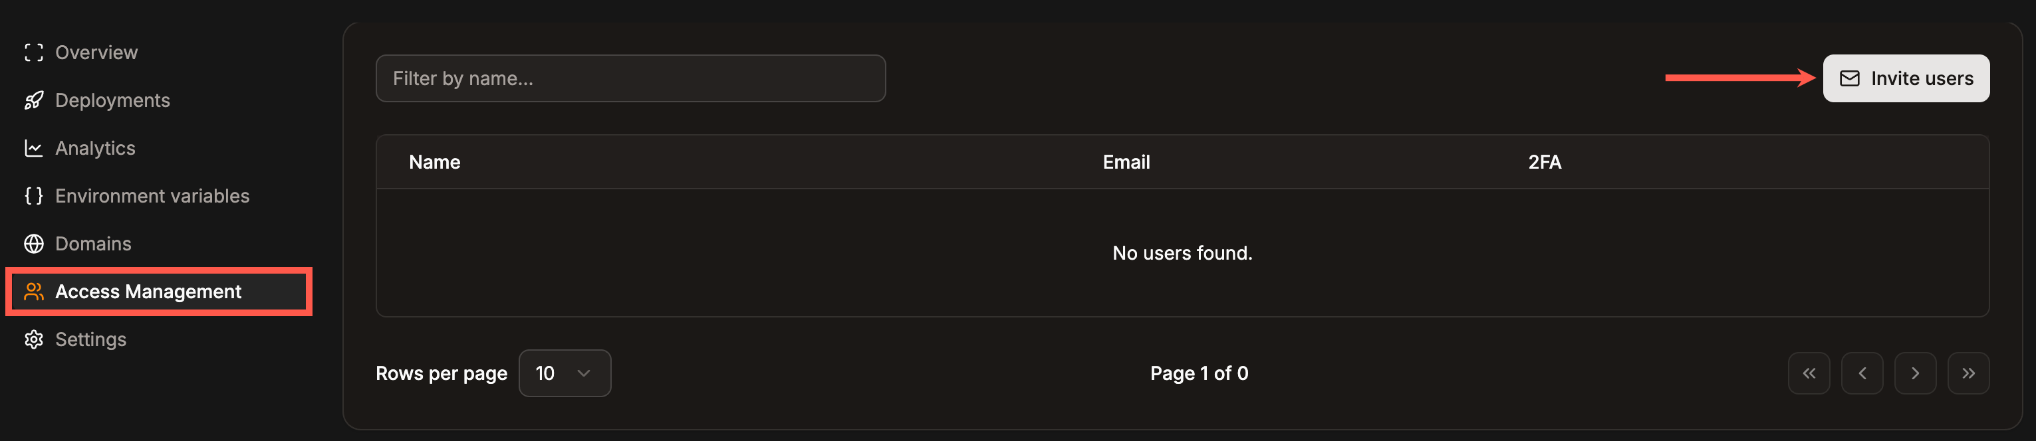Screen dimensions: 2036x441
Task: Open the Settings page link
Action: (91, 339)
